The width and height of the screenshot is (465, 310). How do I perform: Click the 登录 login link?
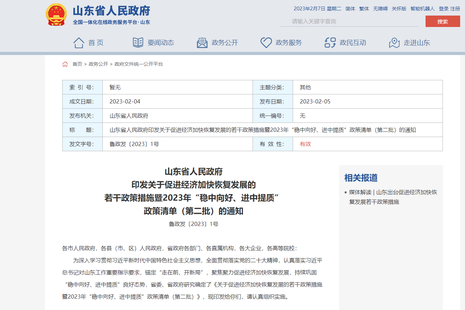click(444, 9)
